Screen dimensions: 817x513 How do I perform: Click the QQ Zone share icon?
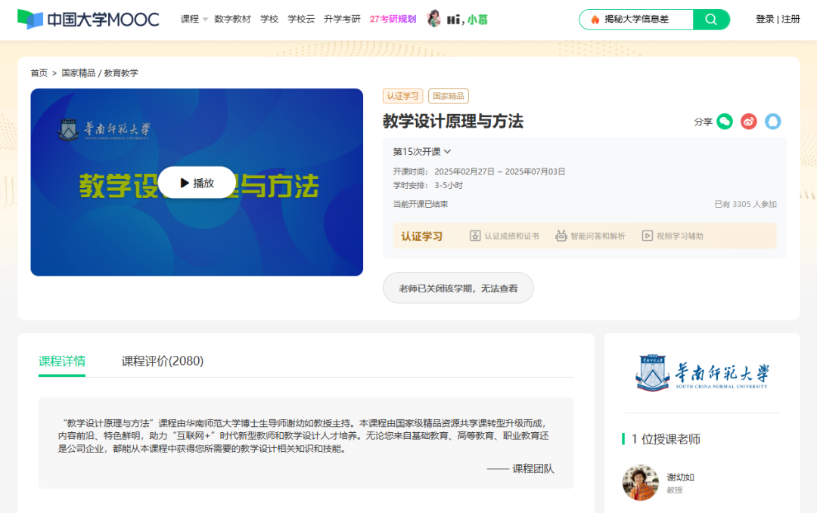click(x=773, y=121)
